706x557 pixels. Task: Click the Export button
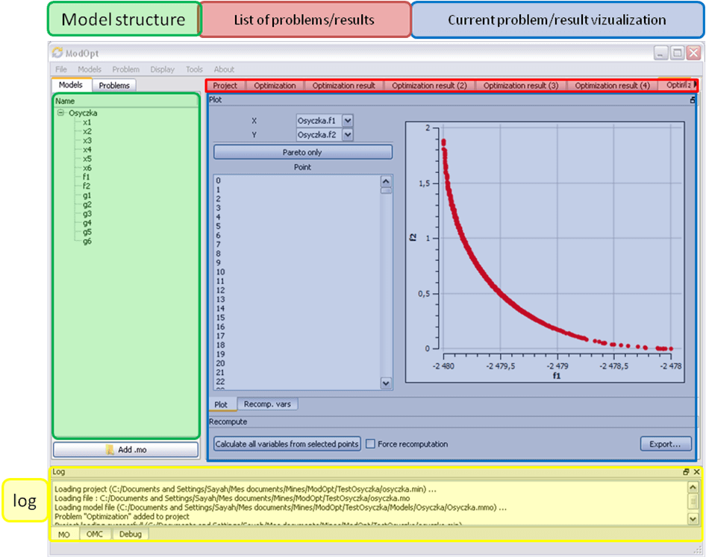click(x=660, y=444)
